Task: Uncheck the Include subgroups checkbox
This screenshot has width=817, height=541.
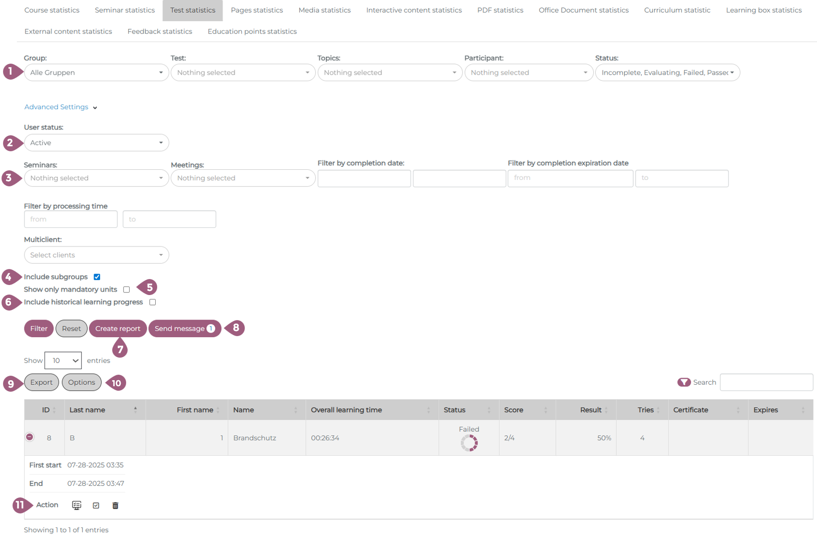Action: [x=97, y=277]
